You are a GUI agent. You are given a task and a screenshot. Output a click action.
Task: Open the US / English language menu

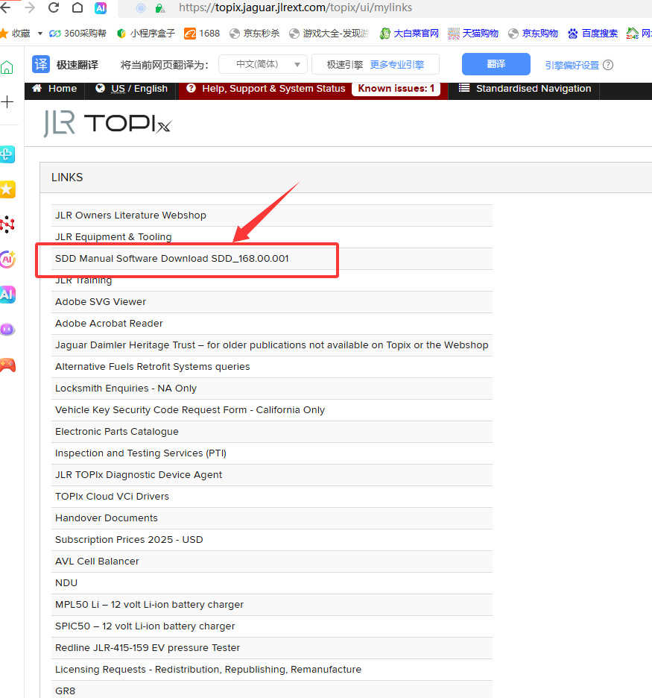tap(131, 89)
